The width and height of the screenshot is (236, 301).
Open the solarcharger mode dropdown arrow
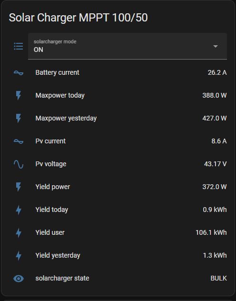pos(216,46)
